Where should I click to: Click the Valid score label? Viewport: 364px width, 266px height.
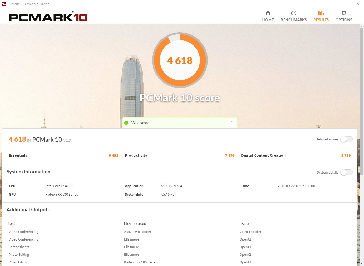tap(140, 123)
